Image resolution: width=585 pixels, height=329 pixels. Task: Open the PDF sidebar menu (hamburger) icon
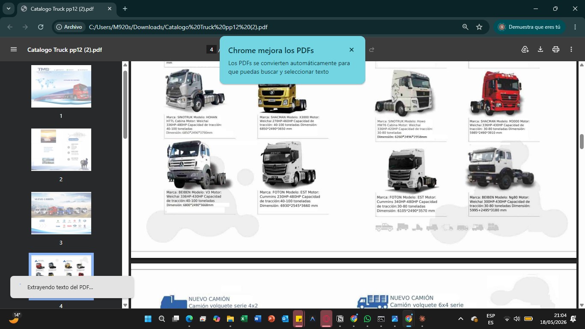point(14,49)
